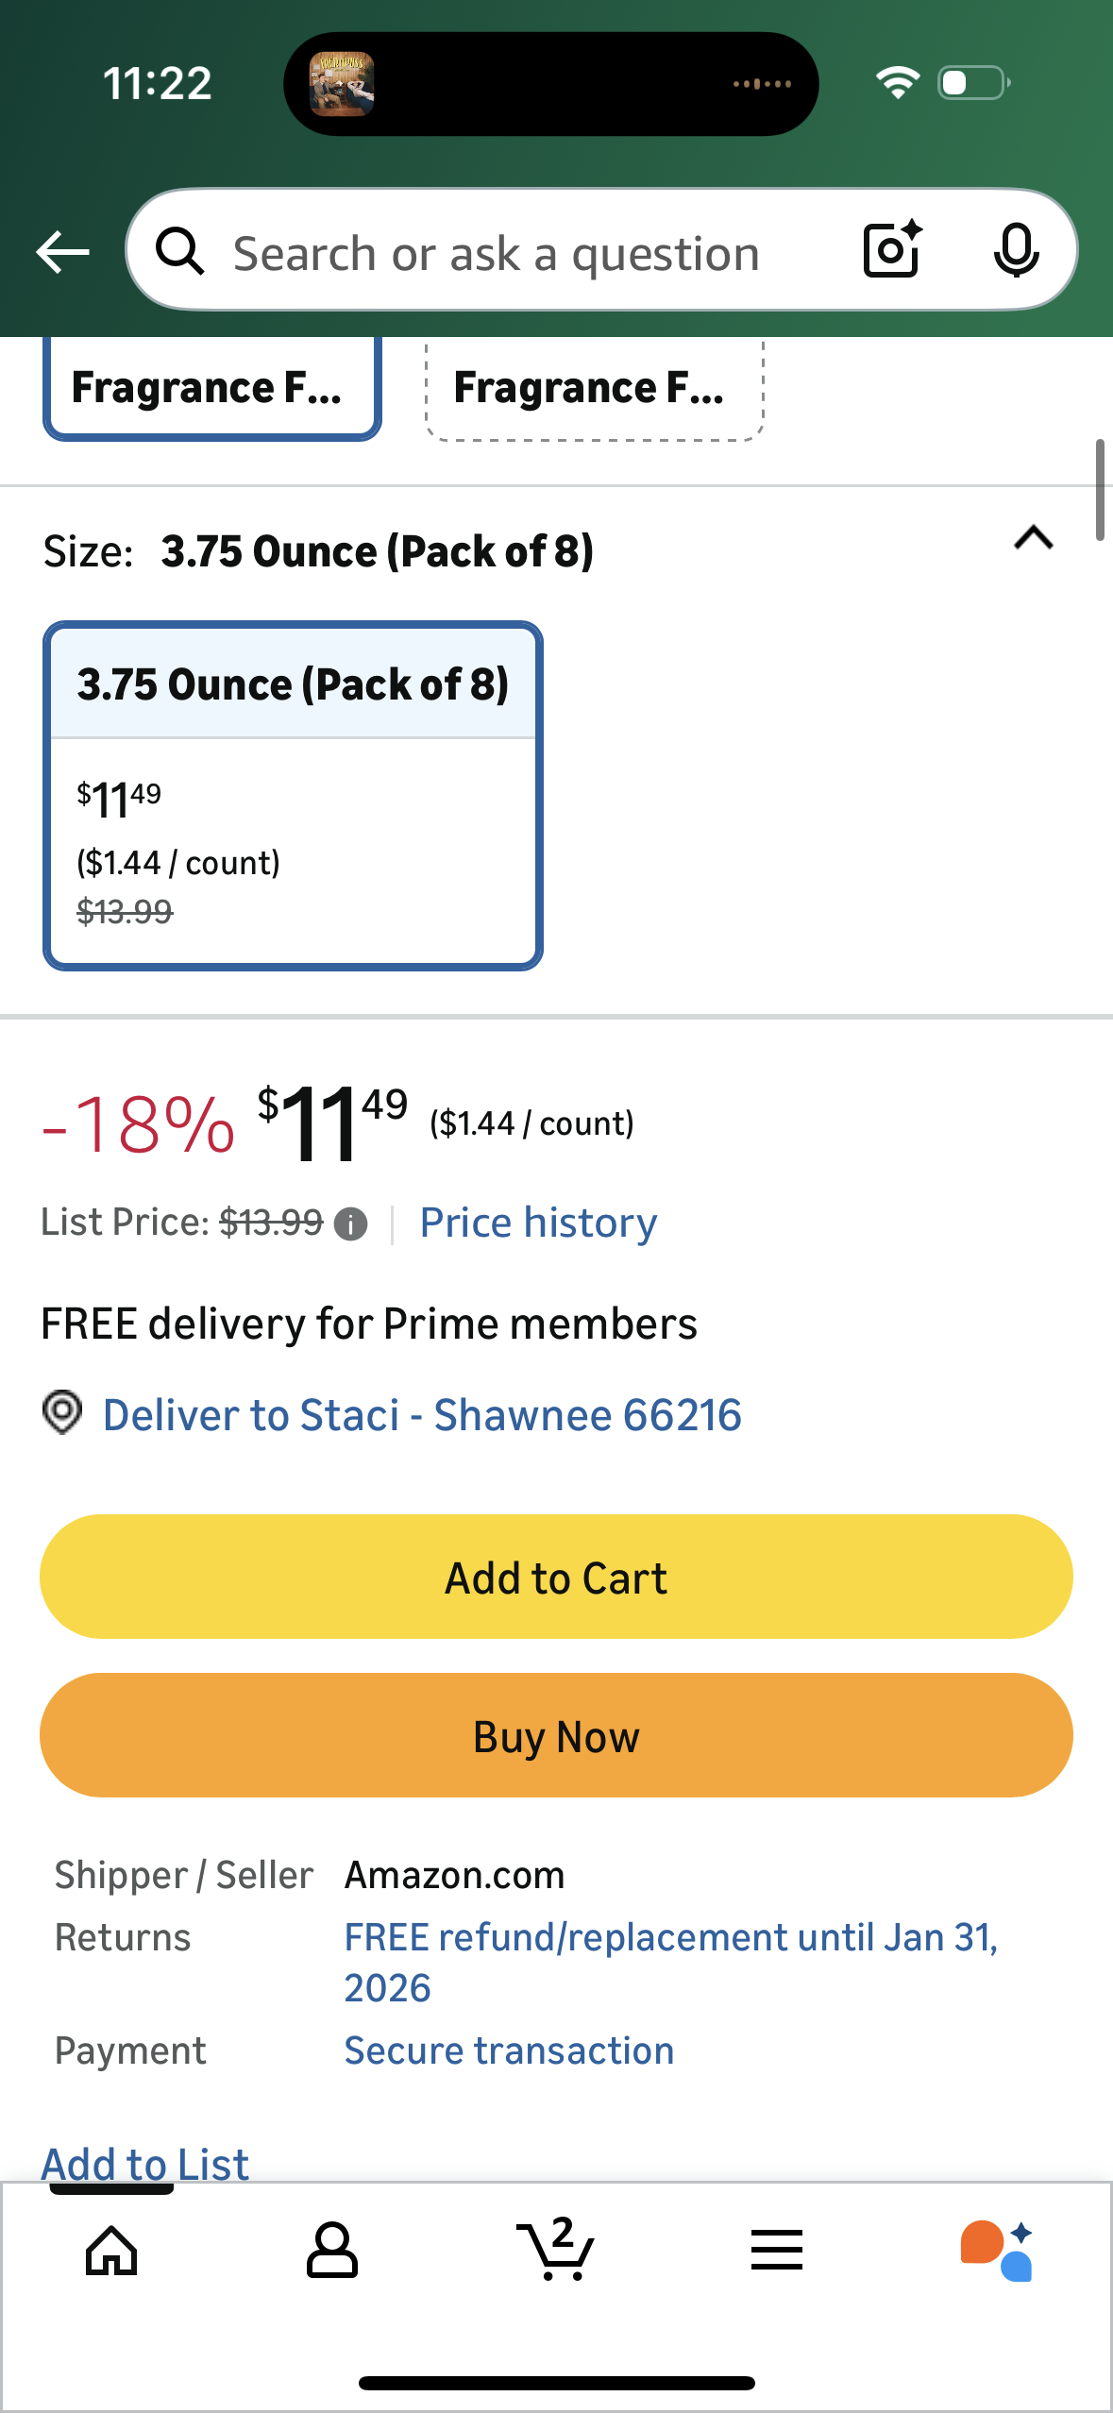Open the hamburger menu icon
Screen dimensions: 1113x2413
click(x=776, y=2251)
